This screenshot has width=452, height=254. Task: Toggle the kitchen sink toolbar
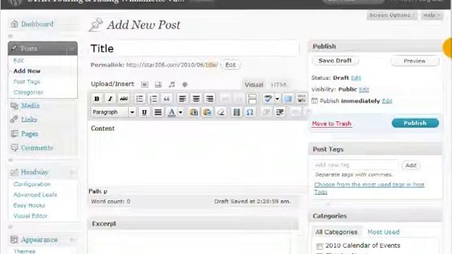pyautogui.click(x=302, y=99)
